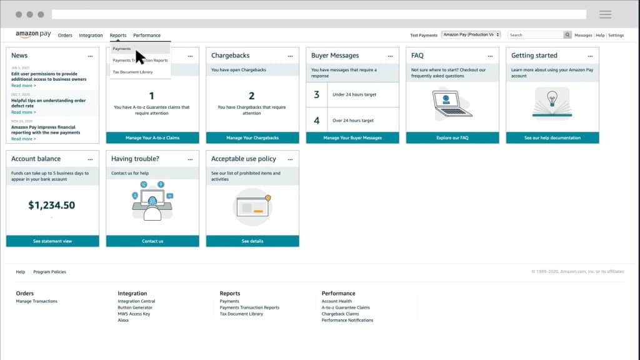This screenshot has width=640, height=360.
Task: Open the Reports menu
Action: click(x=118, y=36)
